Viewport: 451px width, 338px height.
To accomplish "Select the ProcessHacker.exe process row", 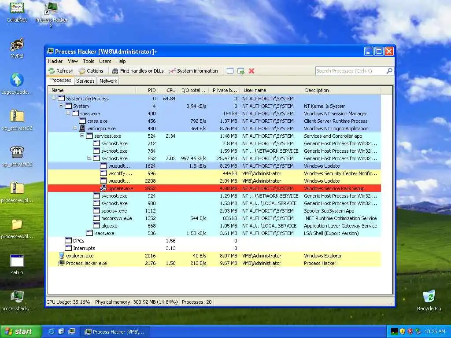I will pyautogui.click(x=214, y=263).
